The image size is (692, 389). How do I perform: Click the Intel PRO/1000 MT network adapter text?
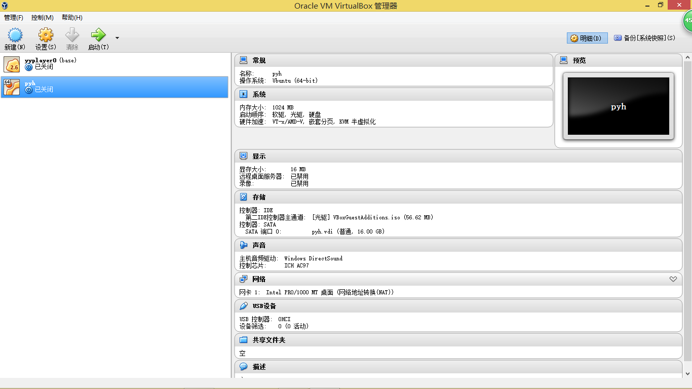[x=330, y=292]
